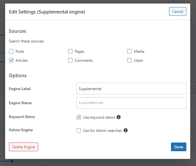Click the 'Search these sources:' text
Viewport: 196px width, 166px height.
tap(27, 41)
